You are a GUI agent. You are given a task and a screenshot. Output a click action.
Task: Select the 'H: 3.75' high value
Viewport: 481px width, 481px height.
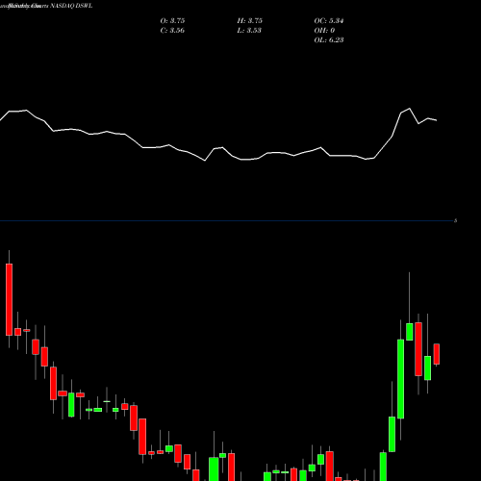coord(250,21)
